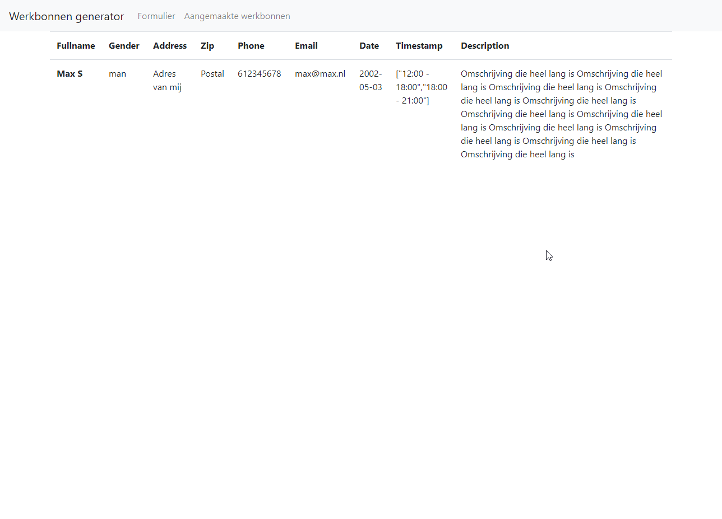Click the gender value 'man'
Image resolution: width=722 pixels, height=519 pixels.
(117, 74)
